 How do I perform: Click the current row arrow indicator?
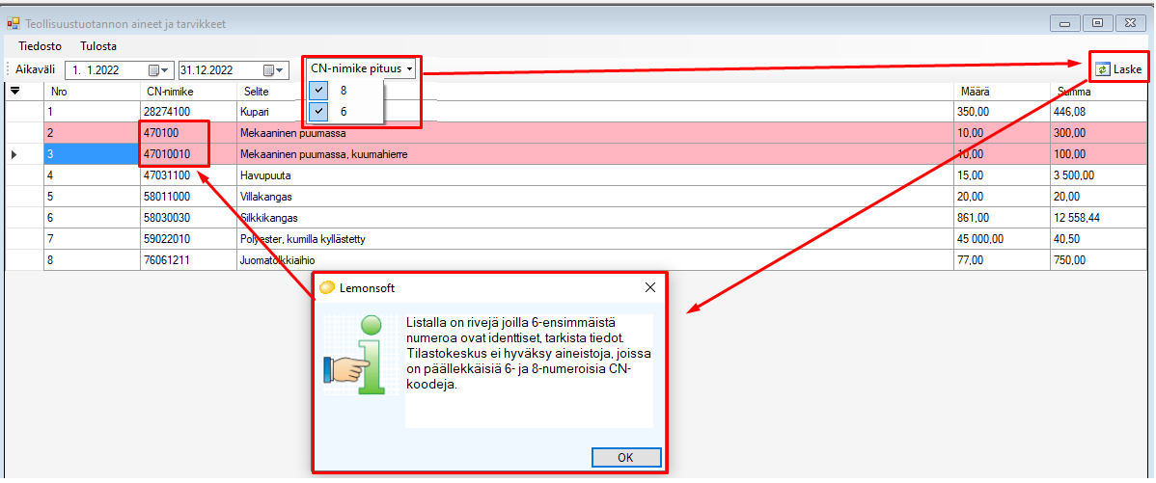pyautogui.click(x=12, y=154)
